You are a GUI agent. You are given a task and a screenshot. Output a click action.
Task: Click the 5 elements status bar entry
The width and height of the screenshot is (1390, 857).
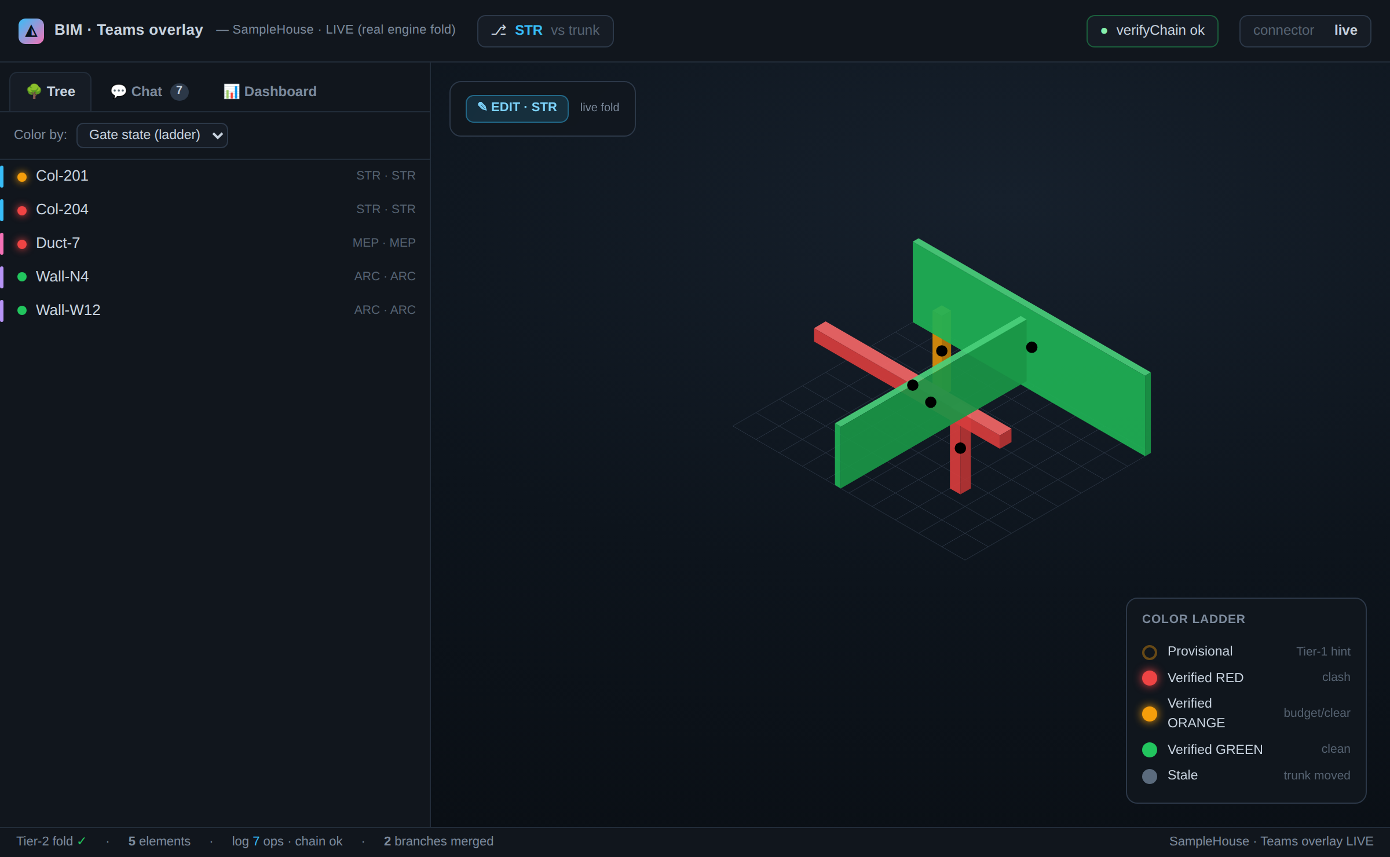[x=159, y=841]
